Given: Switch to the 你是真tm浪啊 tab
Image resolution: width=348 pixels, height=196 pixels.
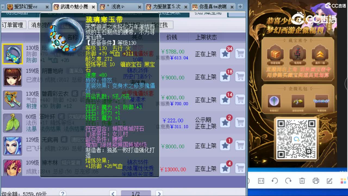Looking at the screenshot, I should click(x=213, y=7).
